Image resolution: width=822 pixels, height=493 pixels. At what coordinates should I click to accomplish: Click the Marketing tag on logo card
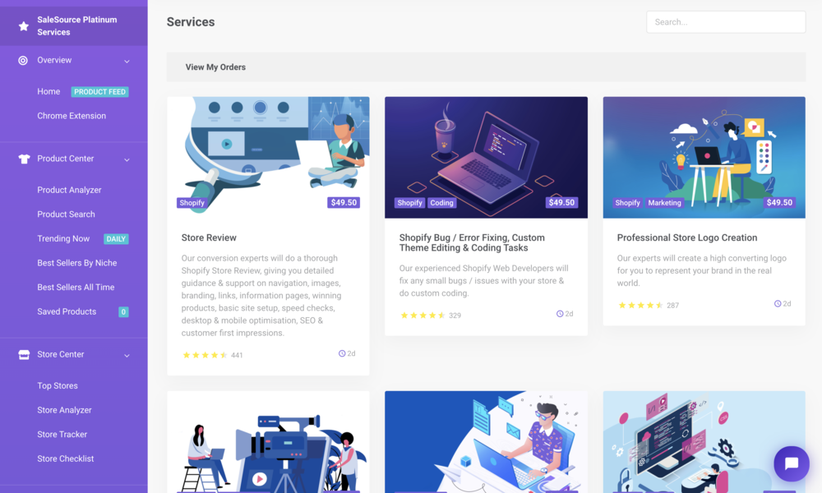pos(664,203)
